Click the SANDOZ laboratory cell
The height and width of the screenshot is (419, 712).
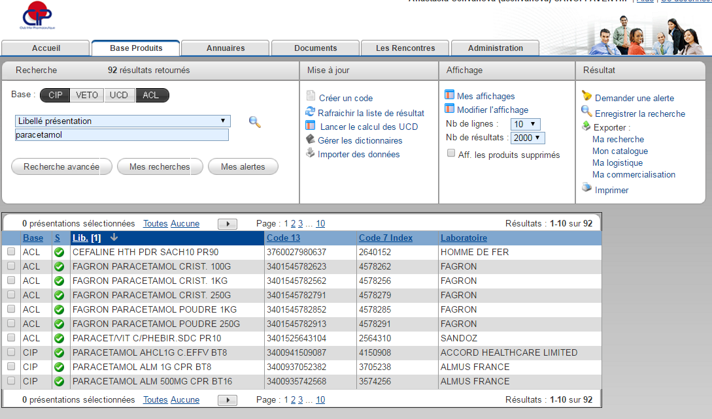coord(458,338)
